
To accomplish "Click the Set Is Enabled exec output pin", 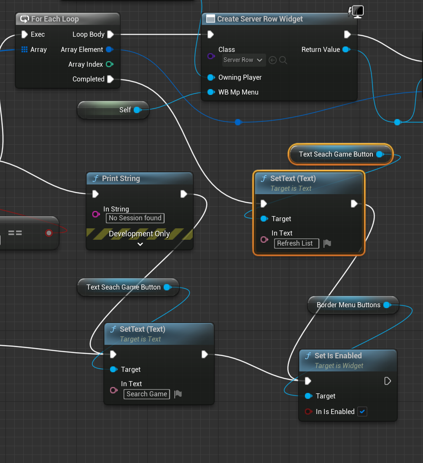I will click(388, 381).
